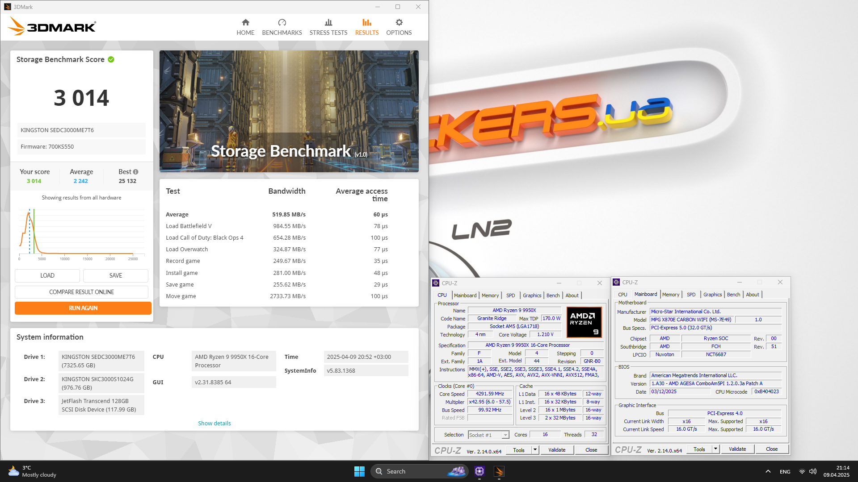
Task: Expand the Socket #1 selection dropdown
Action: pyautogui.click(x=505, y=435)
